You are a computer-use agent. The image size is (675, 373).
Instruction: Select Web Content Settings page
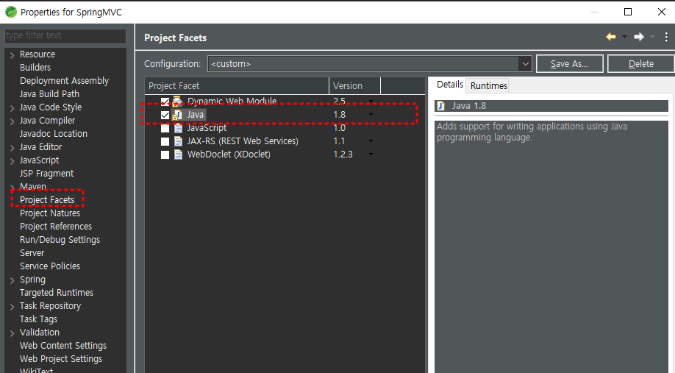63,346
